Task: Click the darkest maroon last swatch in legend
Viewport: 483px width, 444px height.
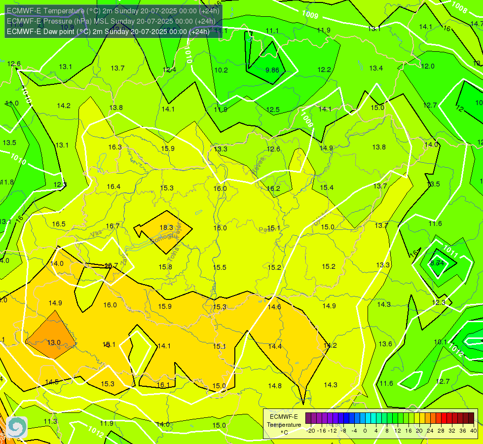Action: click(x=471, y=418)
